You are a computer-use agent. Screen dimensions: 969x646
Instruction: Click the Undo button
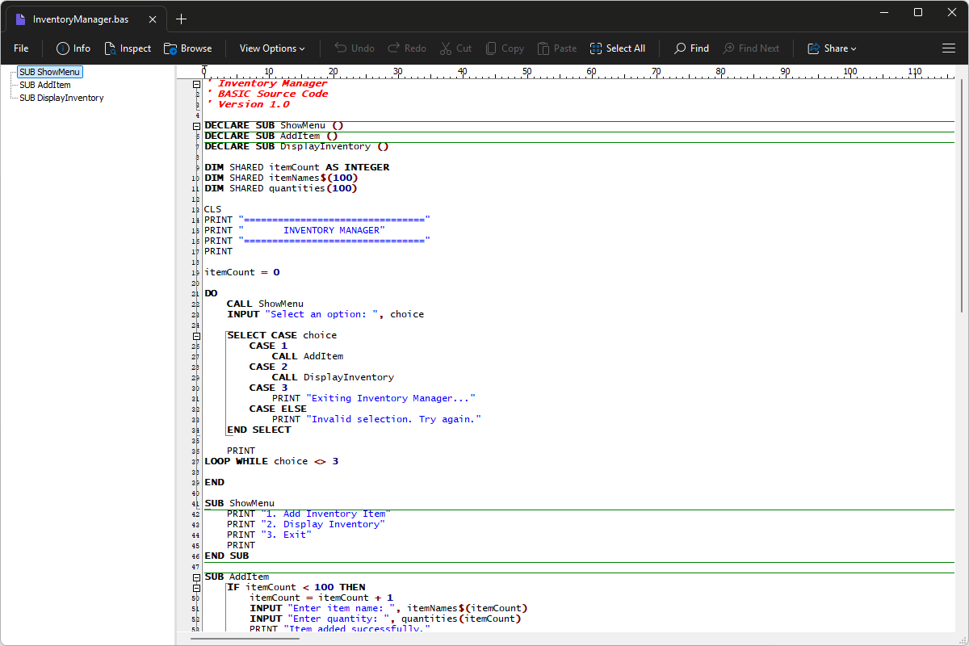click(x=354, y=48)
